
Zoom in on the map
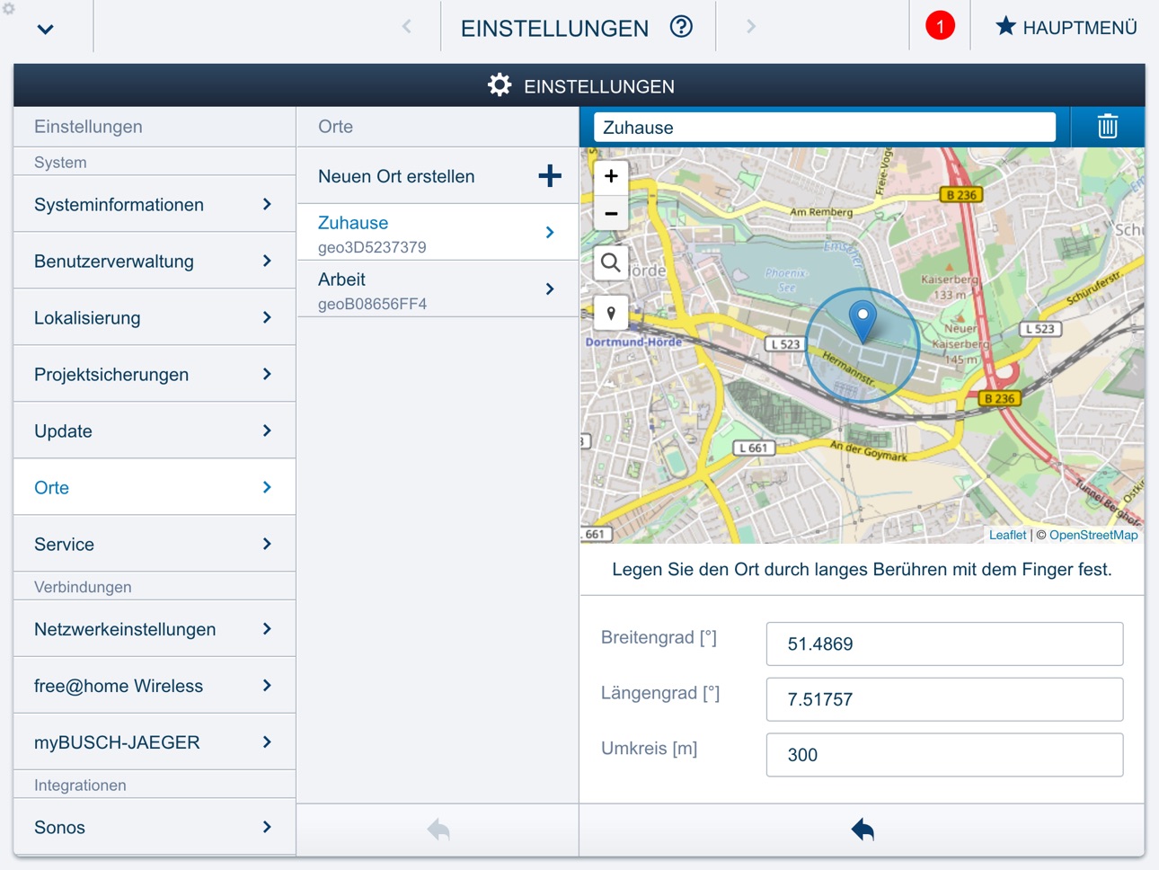click(x=611, y=176)
